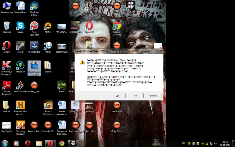Click the Да button in the dialog
Image resolution: width=235 pixels, height=147 pixels.
117,96
